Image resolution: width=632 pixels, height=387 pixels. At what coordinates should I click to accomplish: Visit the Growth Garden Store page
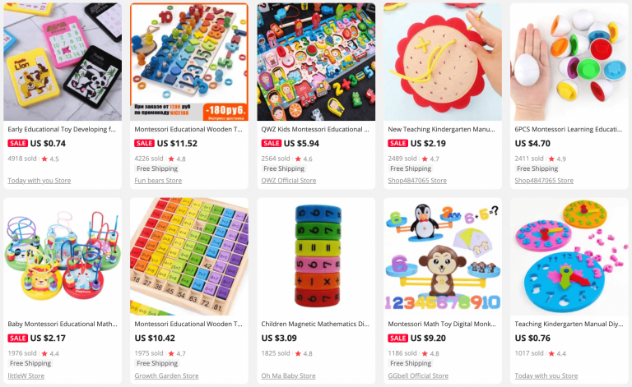pyautogui.click(x=166, y=375)
